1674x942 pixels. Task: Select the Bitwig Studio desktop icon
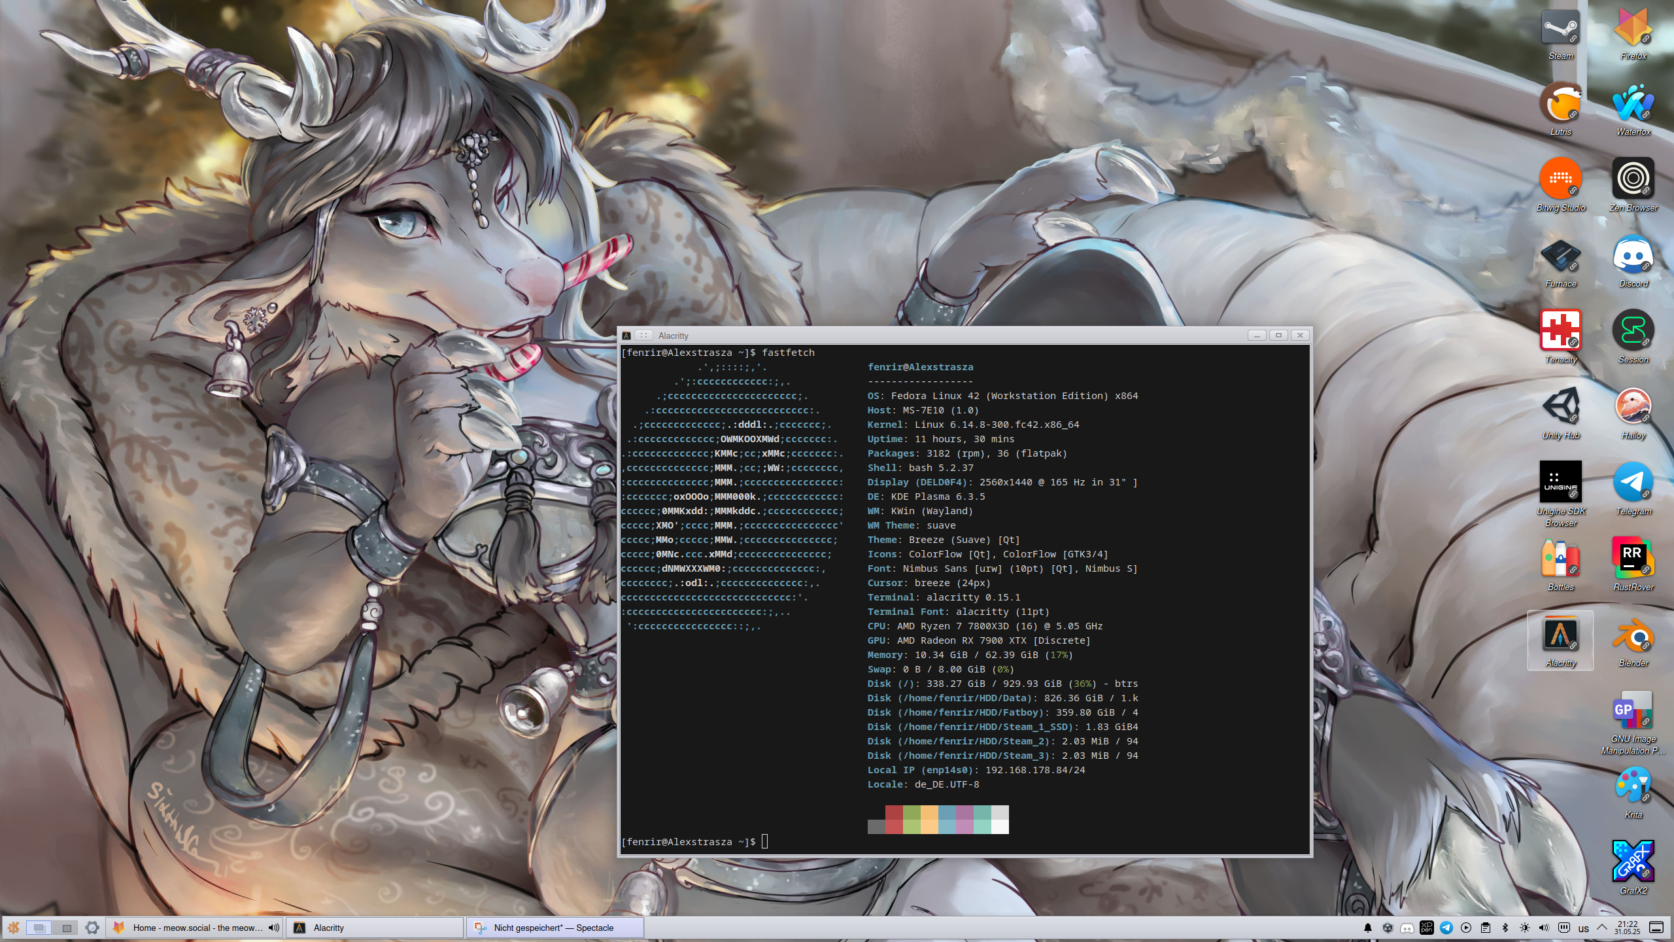(1561, 186)
